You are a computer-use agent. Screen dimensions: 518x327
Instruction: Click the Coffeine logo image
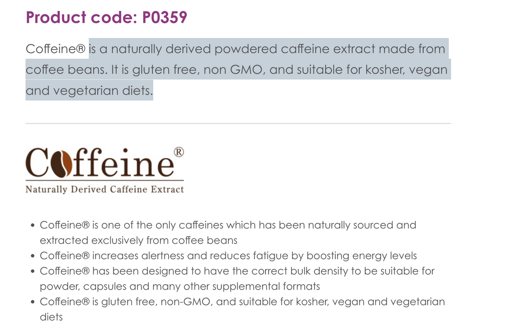[x=105, y=170]
